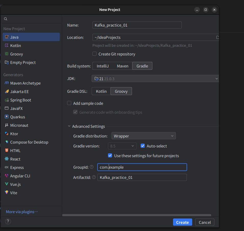This screenshot has width=244, height=231.
Task: Open help via bottom-left question button
Action: (8, 221)
